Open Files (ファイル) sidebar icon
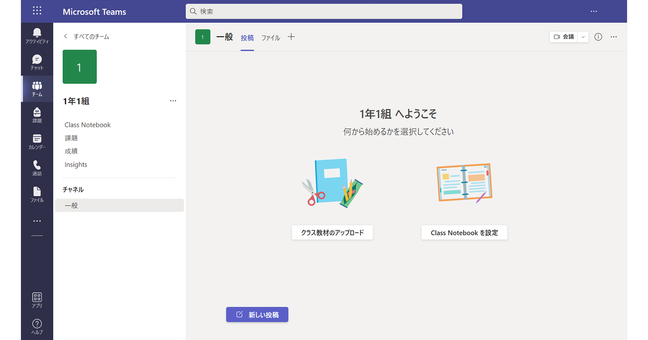This screenshot has width=648, height=340. point(37,195)
